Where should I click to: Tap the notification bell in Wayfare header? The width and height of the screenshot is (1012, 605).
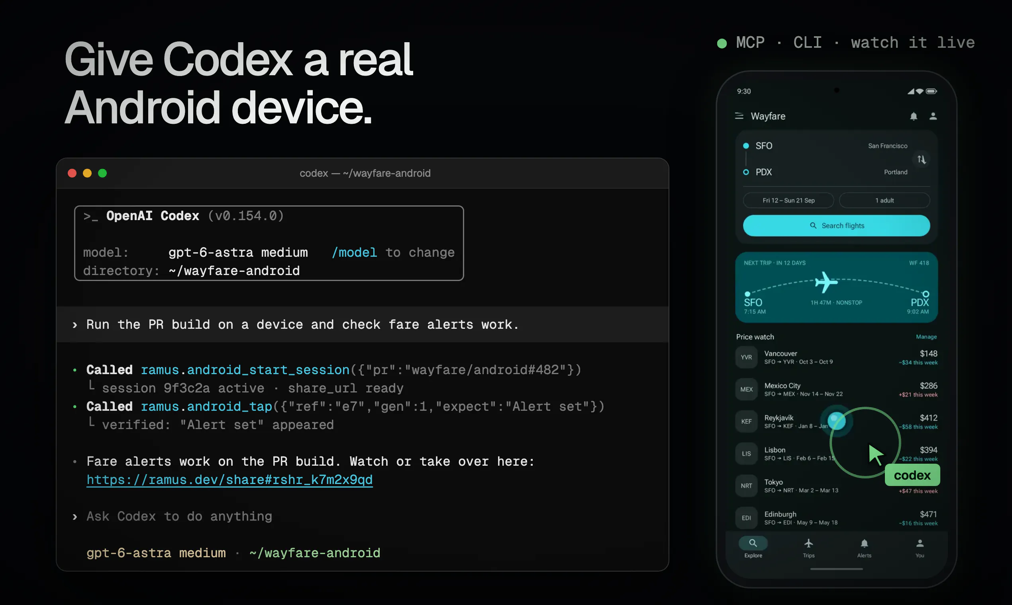click(x=914, y=116)
